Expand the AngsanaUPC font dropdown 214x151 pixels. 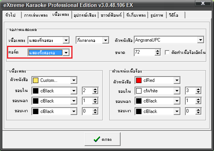200,40
